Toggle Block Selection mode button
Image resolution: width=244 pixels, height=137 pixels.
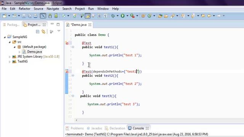[x=100, y=16]
